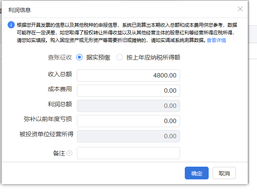This screenshot has width=257, height=193.
Task: Click the blue info icon in the notice
Action: 11,25
